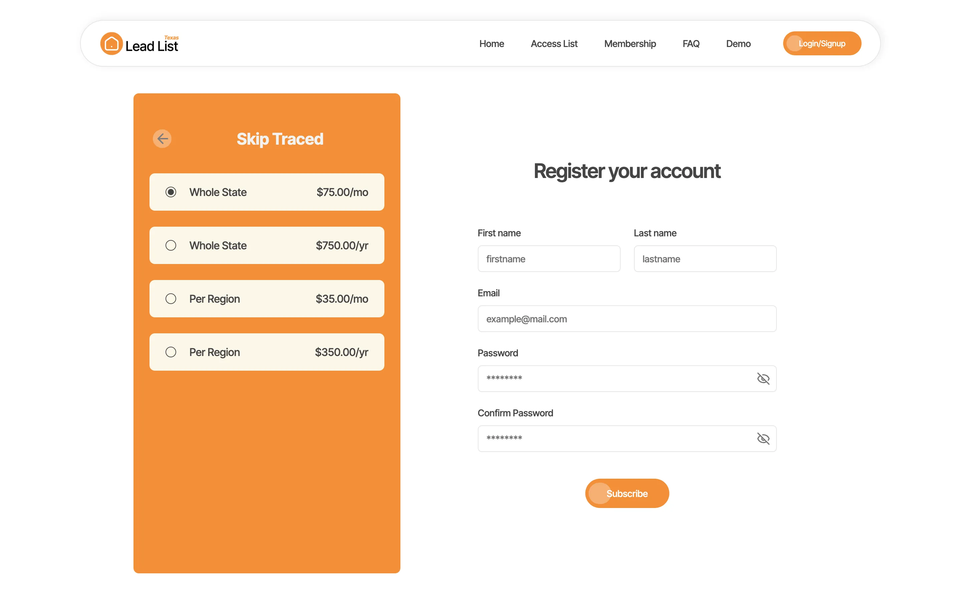Navigate to the FAQ page
The width and height of the screenshot is (961, 600).
691,44
